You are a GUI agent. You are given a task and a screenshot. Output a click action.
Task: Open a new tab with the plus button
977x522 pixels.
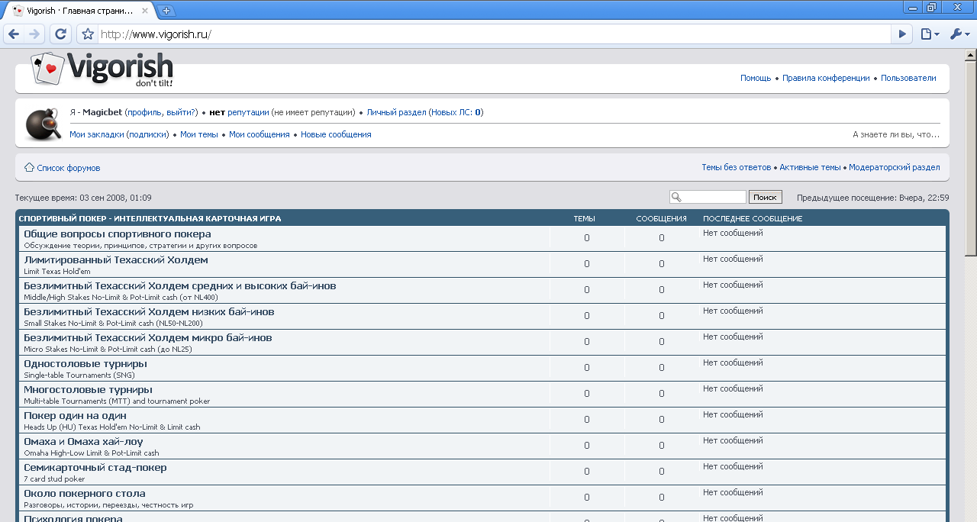(x=167, y=11)
